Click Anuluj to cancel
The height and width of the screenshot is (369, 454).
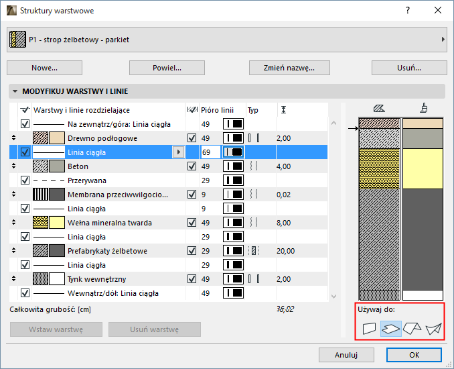coord(346,355)
